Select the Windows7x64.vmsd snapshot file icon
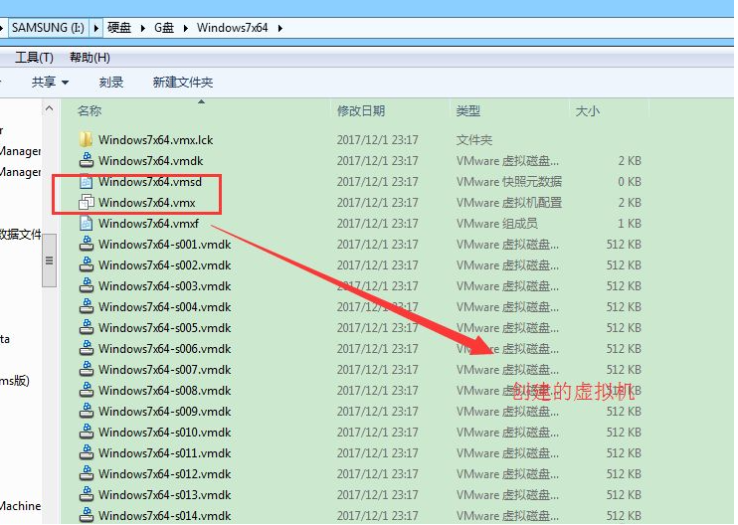738x525 pixels. [86, 182]
